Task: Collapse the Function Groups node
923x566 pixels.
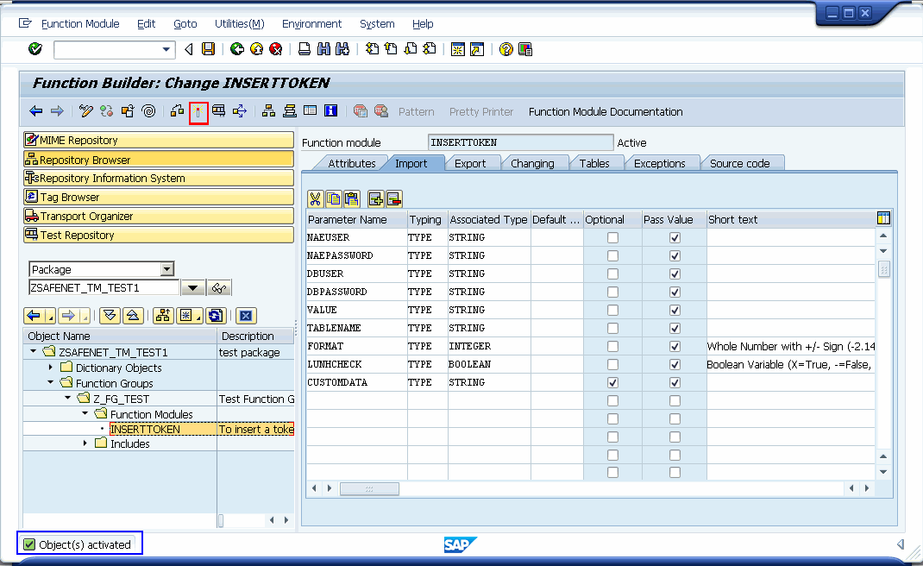Action: click(51, 382)
